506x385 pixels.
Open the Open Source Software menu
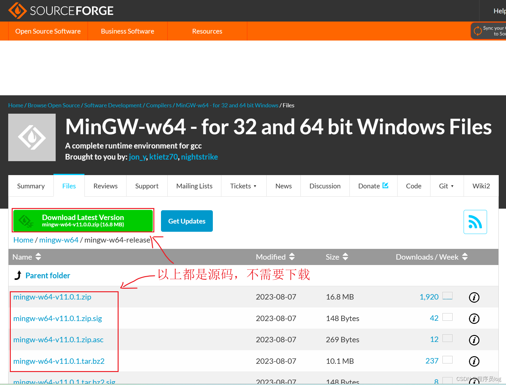(x=48, y=31)
